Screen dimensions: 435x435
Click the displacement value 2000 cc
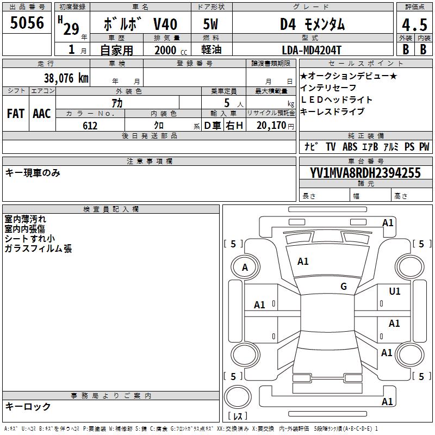click(171, 50)
